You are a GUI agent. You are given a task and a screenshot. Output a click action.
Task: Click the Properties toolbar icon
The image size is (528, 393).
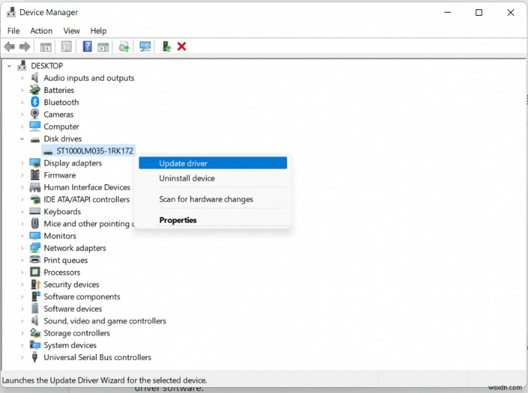[x=67, y=46]
